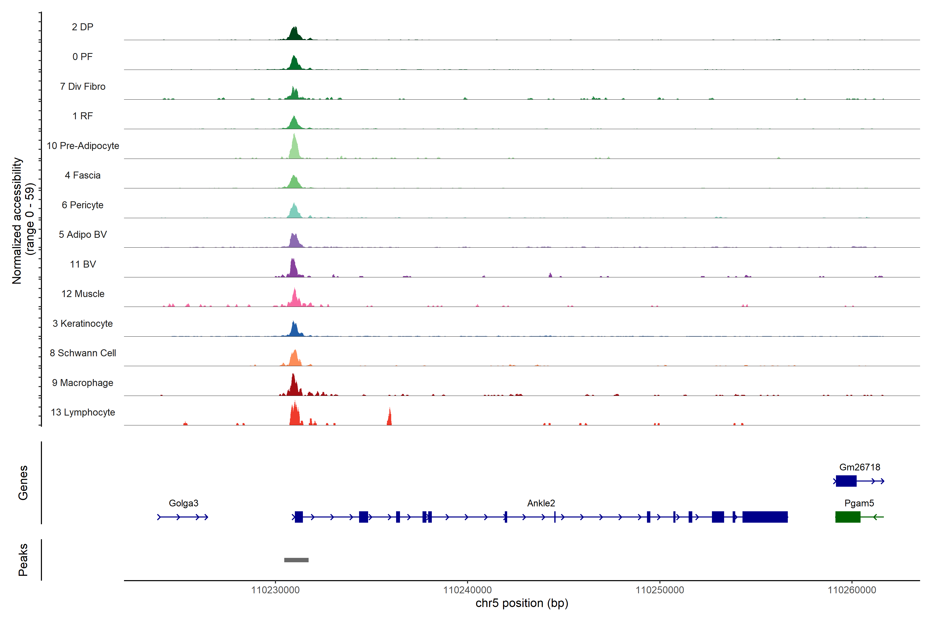The width and height of the screenshot is (932, 621).
Task: Click the Golga3 gene name label
Action: tap(183, 503)
